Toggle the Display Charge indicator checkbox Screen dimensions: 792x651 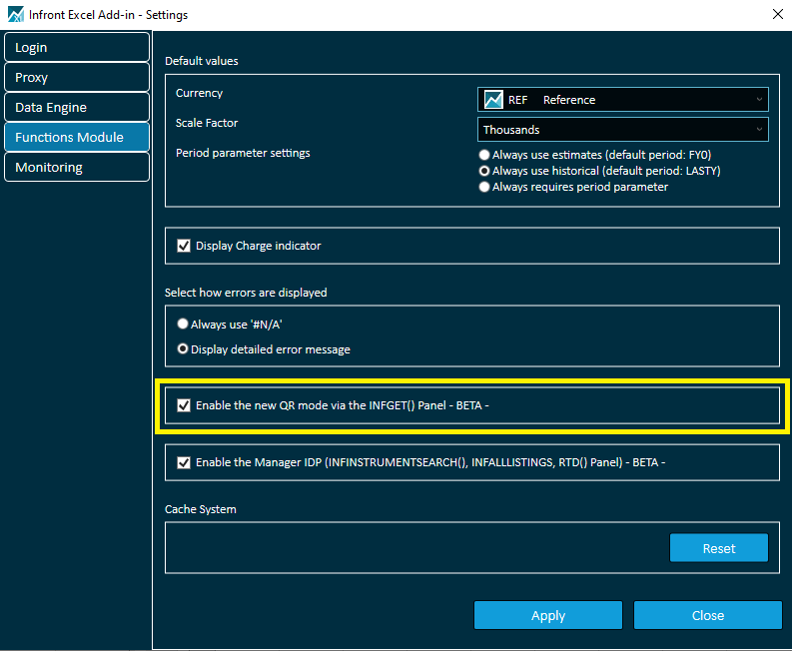184,246
